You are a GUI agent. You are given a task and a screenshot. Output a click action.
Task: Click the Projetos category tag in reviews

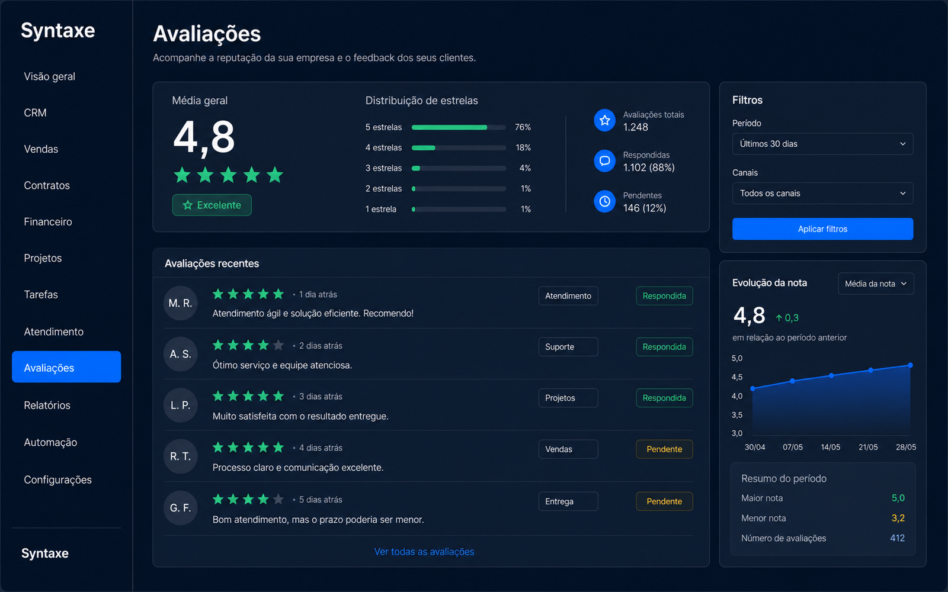(568, 398)
